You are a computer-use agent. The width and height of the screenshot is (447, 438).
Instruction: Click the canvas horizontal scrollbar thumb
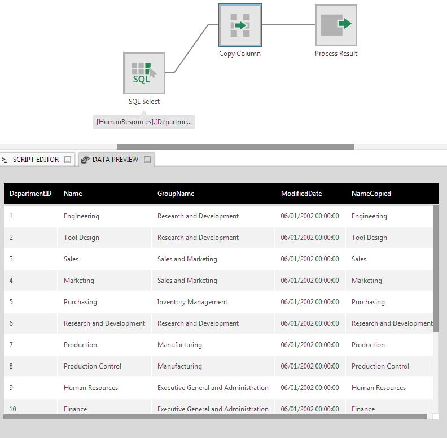[x=235, y=147]
